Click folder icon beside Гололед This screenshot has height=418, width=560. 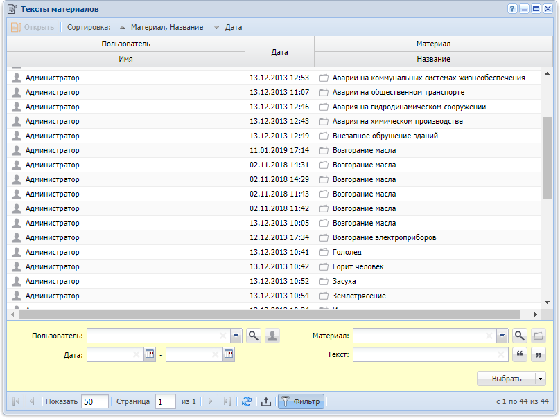click(324, 253)
